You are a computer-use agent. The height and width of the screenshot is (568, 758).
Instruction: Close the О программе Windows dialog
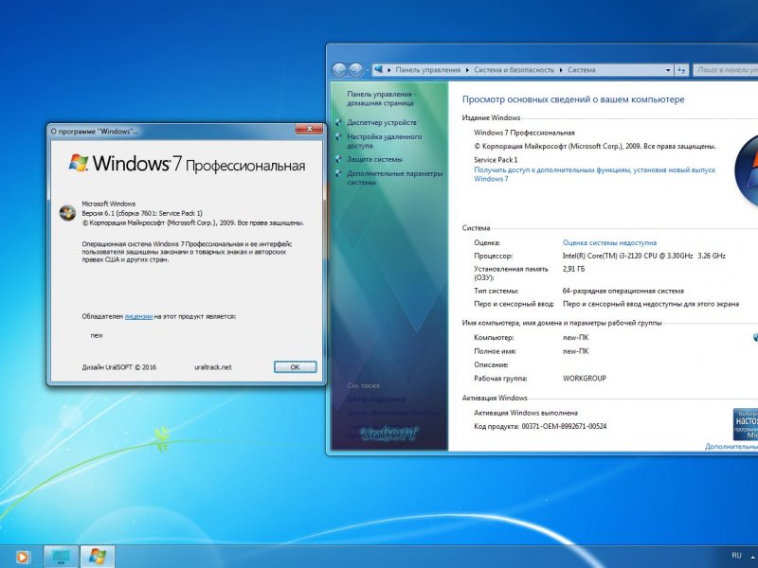[x=309, y=129]
